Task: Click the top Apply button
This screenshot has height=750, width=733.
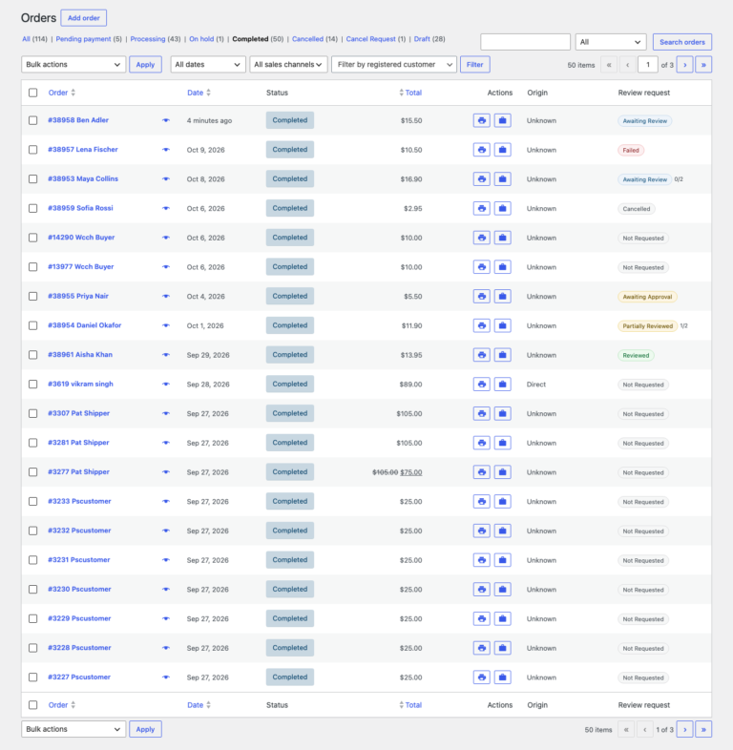Action: pos(145,65)
